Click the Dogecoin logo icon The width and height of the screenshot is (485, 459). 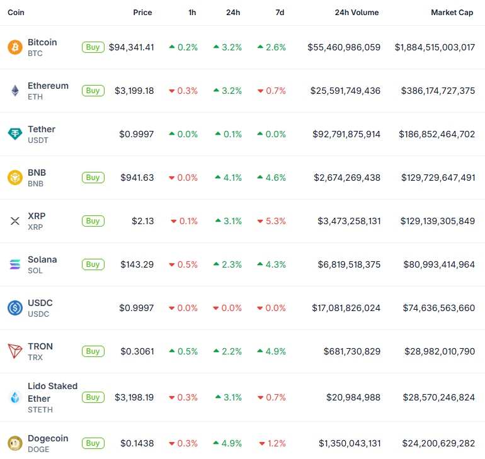point(14,443)
